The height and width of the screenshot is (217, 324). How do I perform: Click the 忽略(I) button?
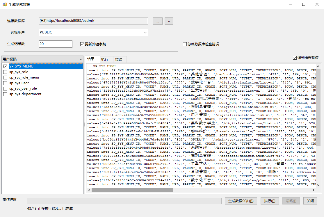pyautogui.click(x=291, y=201)
